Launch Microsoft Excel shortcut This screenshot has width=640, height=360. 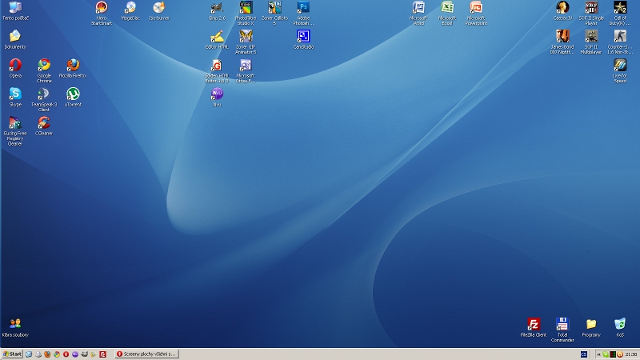tap(447, 13)
